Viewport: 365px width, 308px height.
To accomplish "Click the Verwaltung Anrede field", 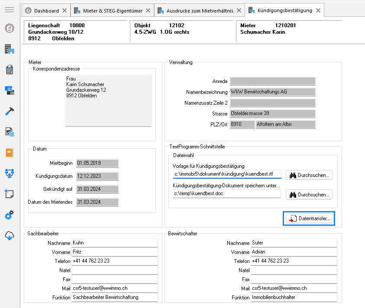I will (273, 81).
